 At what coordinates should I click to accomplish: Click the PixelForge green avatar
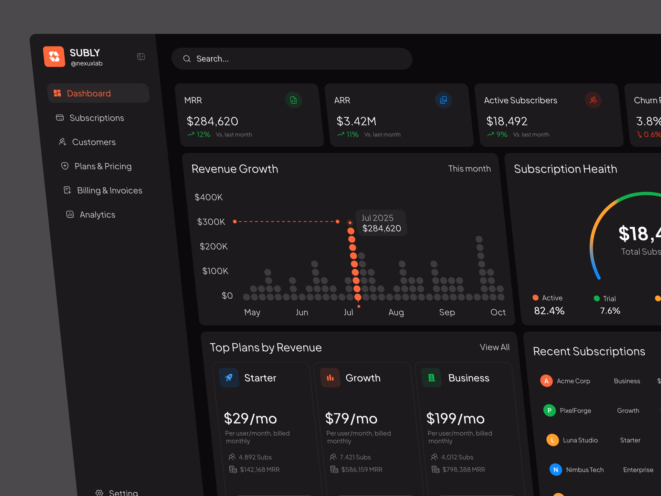coord(549,411)
